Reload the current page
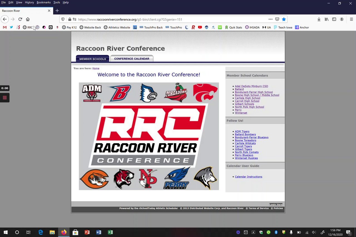Screen dimensions: 356x237 pos(20,19)
